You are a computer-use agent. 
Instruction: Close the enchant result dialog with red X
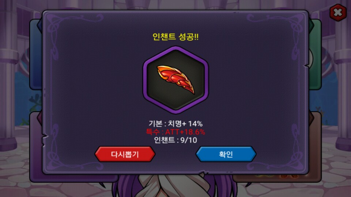338,12
